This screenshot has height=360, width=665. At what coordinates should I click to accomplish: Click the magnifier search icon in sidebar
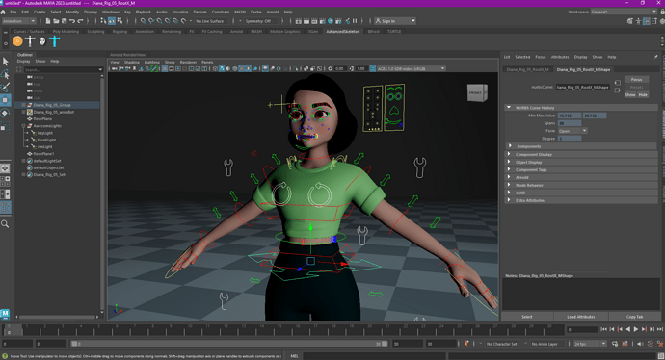click(x=5, y=224)
